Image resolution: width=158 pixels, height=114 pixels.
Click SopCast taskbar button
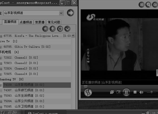46,112
